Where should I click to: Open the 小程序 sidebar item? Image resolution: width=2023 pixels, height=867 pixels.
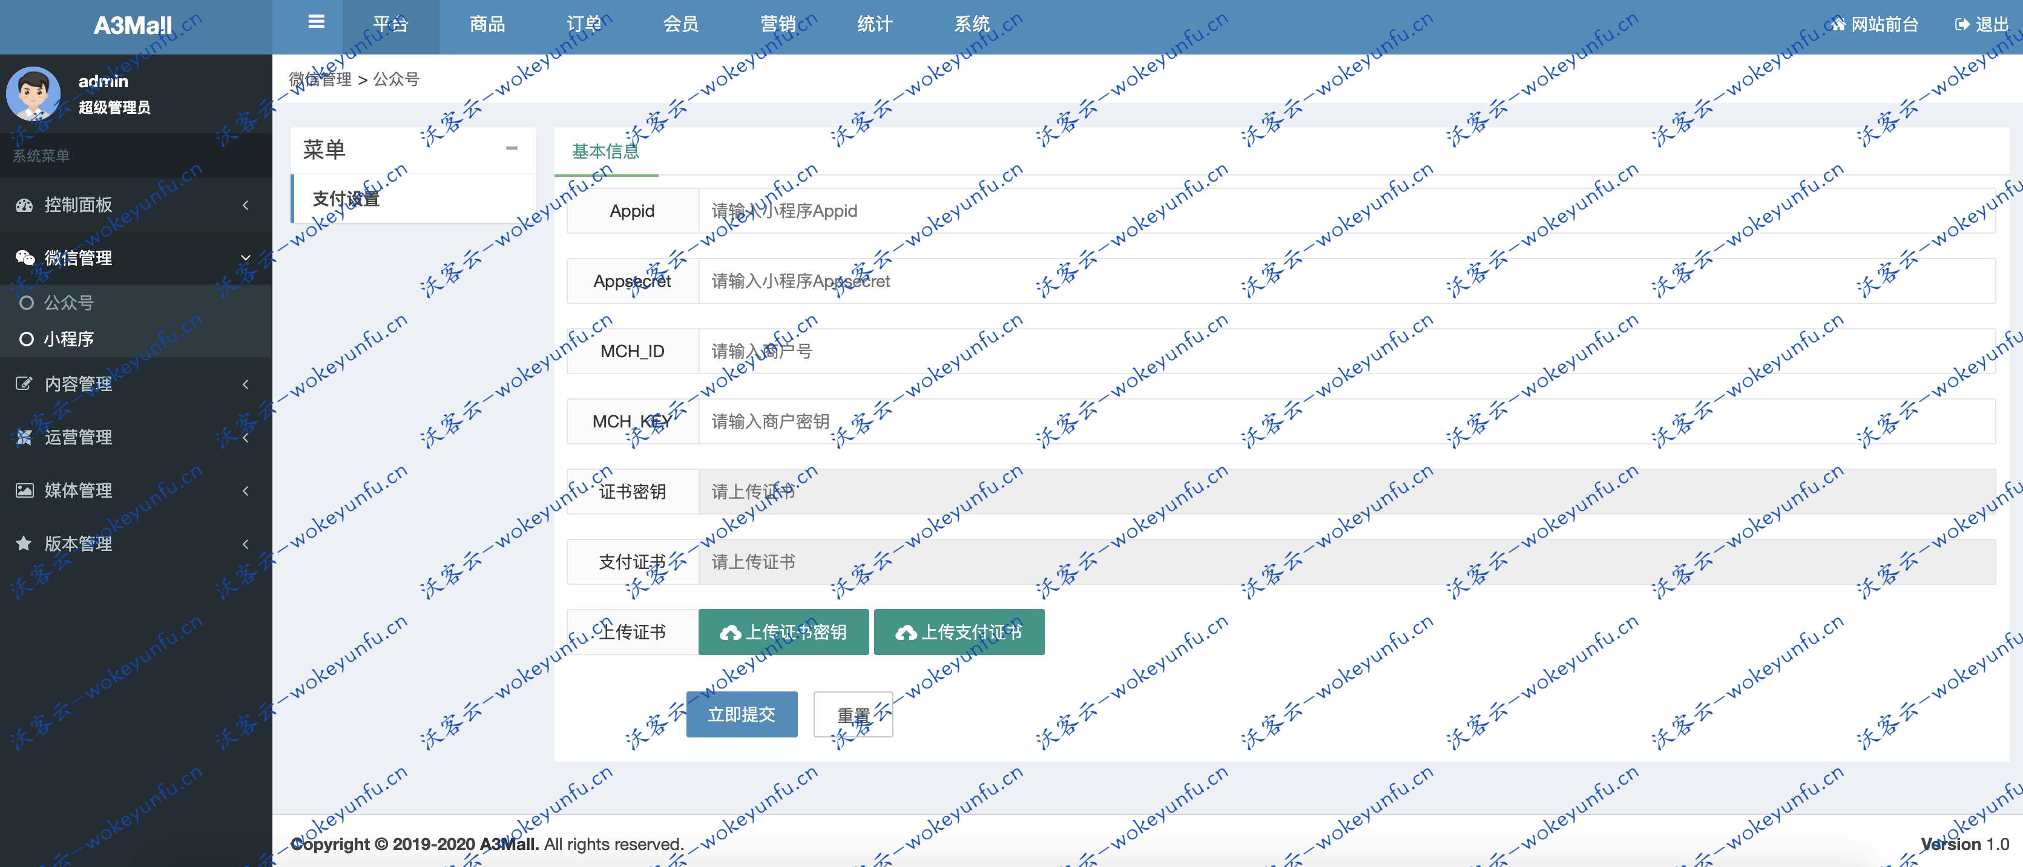tap(136, 339)
